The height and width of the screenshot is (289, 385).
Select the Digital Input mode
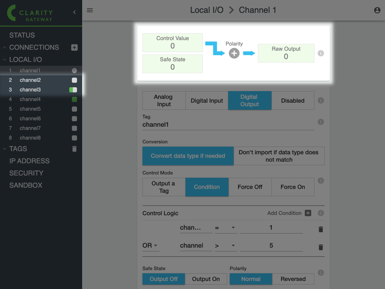coord(207,101)
